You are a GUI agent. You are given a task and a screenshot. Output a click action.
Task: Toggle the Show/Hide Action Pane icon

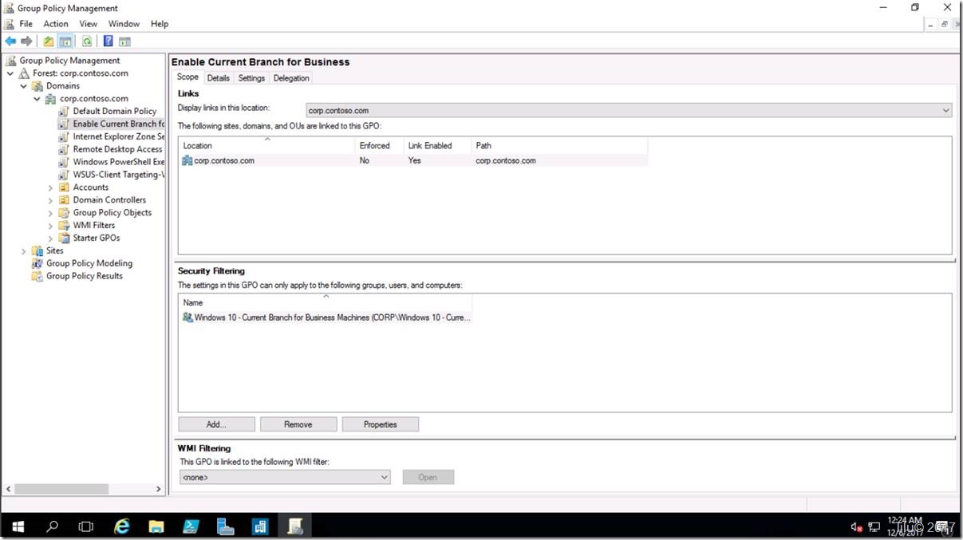124,41
